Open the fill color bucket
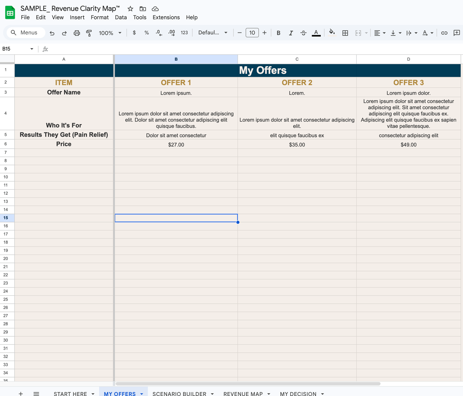 332,33
